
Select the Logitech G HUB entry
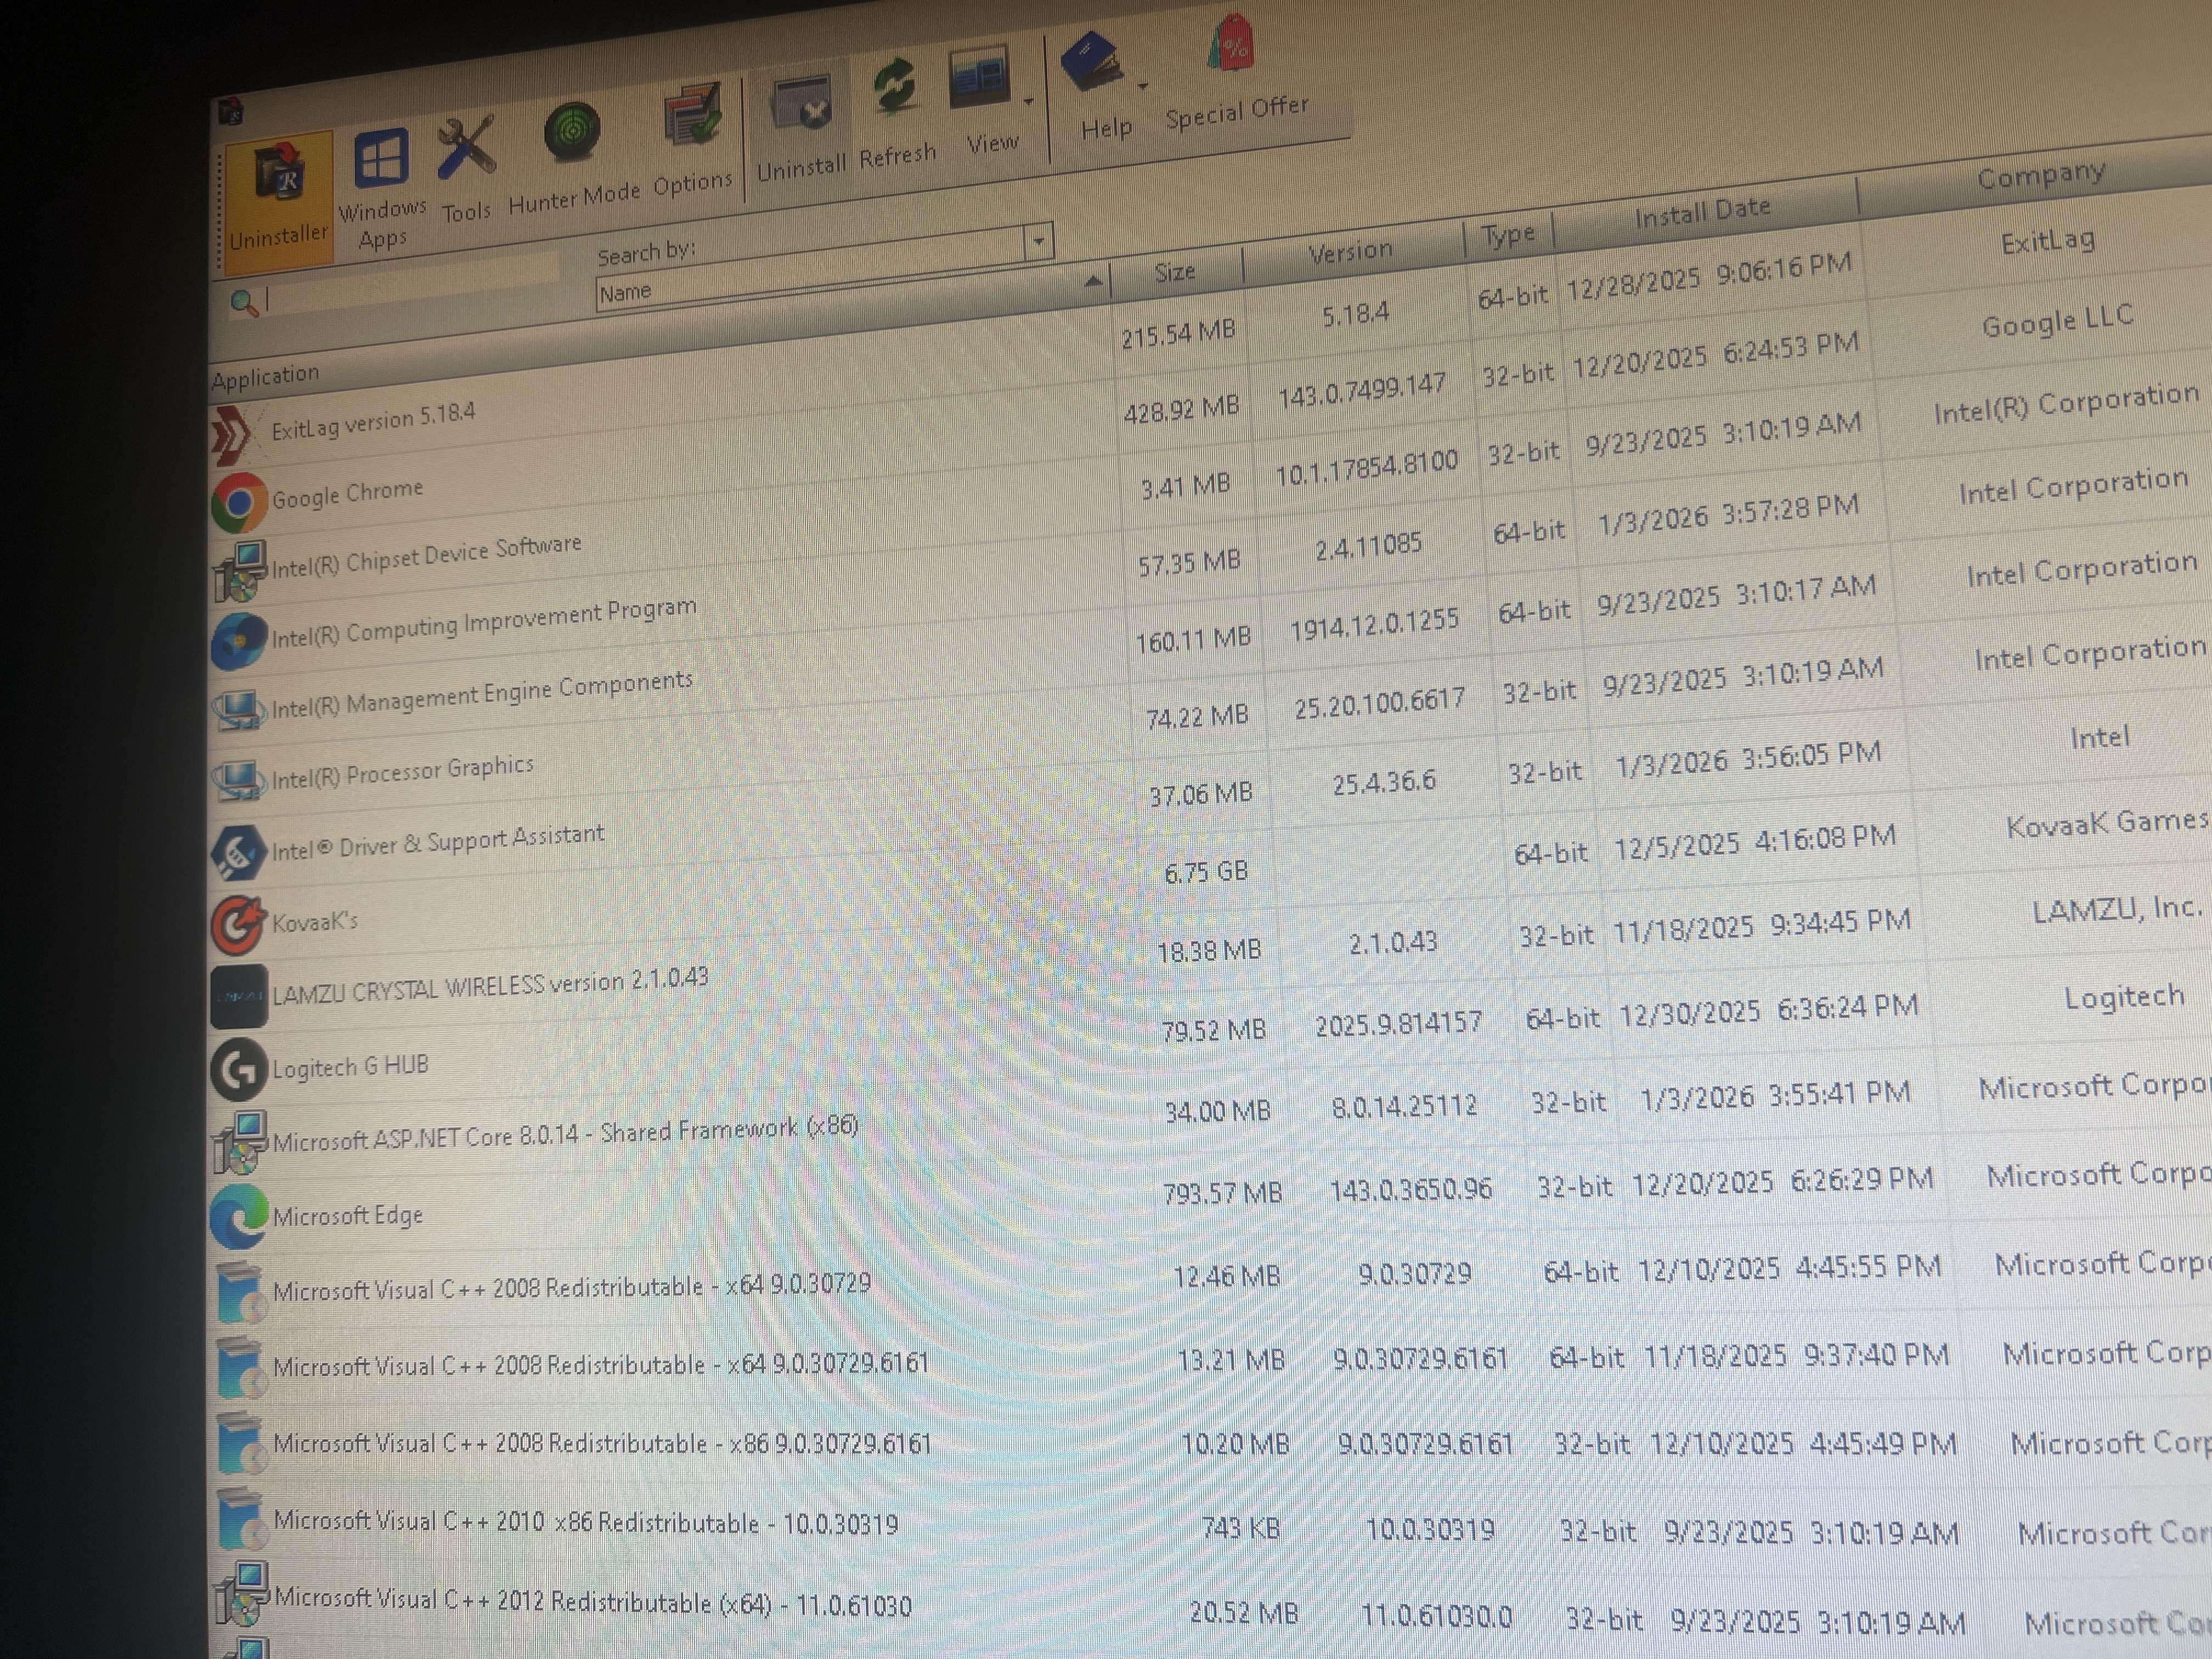(350, 1067)
